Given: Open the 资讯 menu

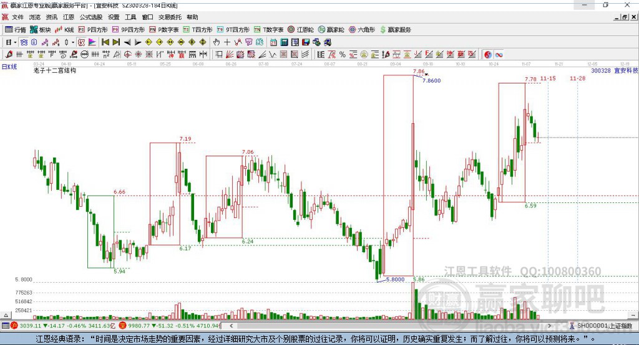Looking at the screenshot, I should [x=51, y=17].
